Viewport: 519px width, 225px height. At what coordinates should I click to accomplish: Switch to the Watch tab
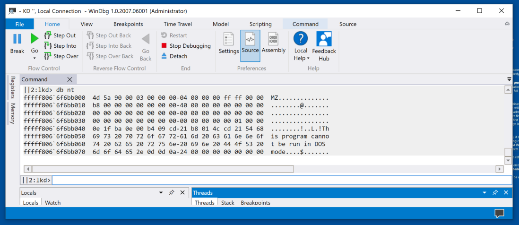pos(52,202)
